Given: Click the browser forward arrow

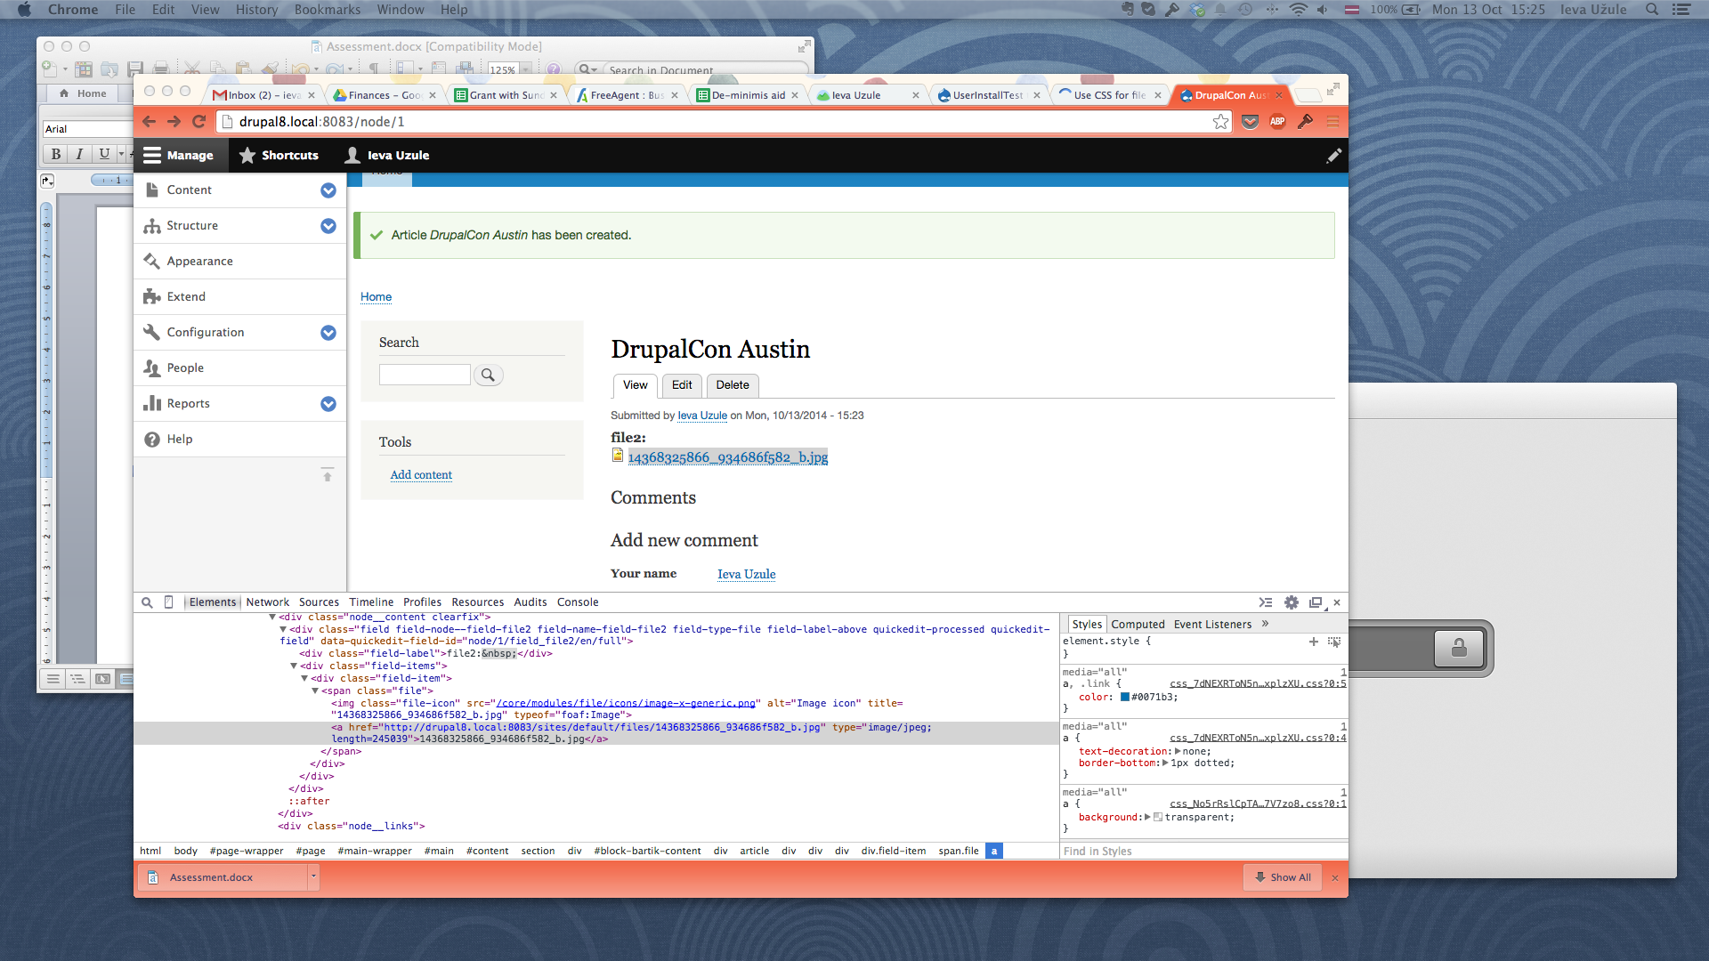Looking at the screenshot, I should tap(174, 122).
